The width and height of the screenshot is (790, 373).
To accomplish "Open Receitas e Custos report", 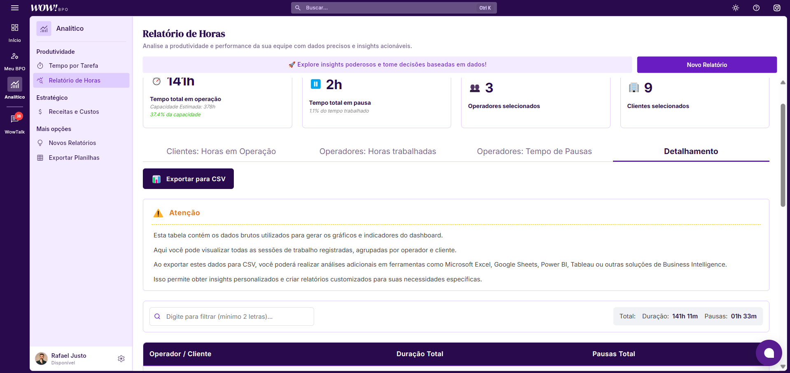I will [74, 112].
